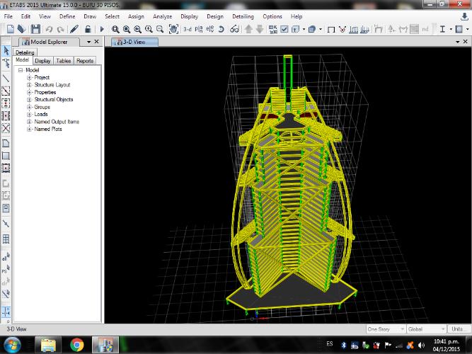Screen dimensions: 472x354
Task: Click the Save Model disk icon
Action: pyautogui.click(x=35, y=29)
